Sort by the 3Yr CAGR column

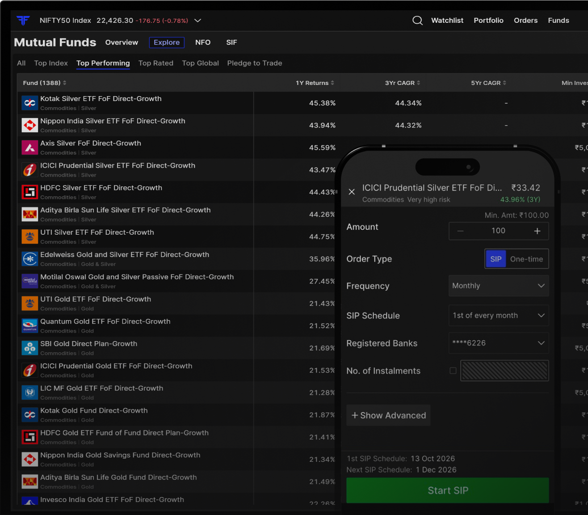pyautogui.click(x=403, y=83)
